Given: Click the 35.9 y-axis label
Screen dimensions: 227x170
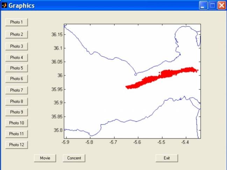Looking at the screenshot, I should click(x=58, y=103).
